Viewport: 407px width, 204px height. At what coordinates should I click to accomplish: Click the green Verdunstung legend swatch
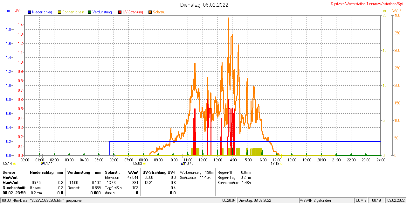point(90,12)
